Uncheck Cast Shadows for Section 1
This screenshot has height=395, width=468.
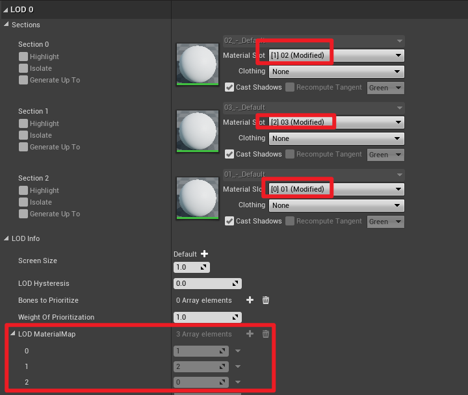click(229, 154)
